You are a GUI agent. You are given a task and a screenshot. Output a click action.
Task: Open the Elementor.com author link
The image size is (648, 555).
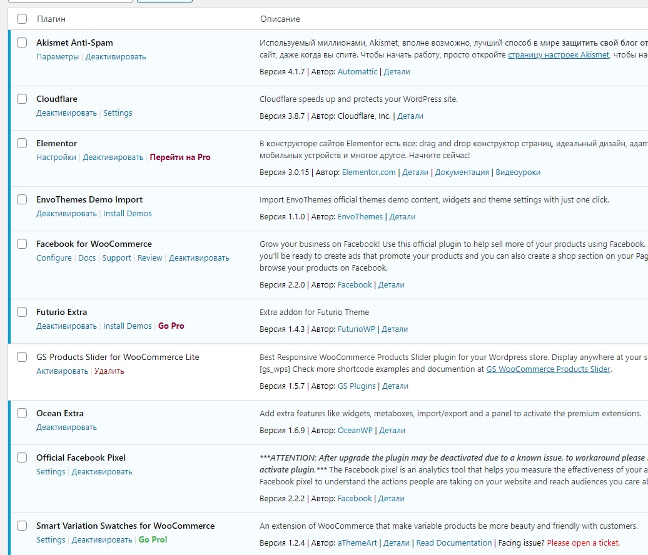368,172
